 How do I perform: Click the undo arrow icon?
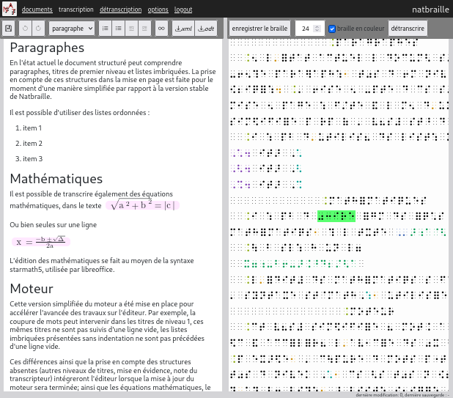click(x=26, y=29)
